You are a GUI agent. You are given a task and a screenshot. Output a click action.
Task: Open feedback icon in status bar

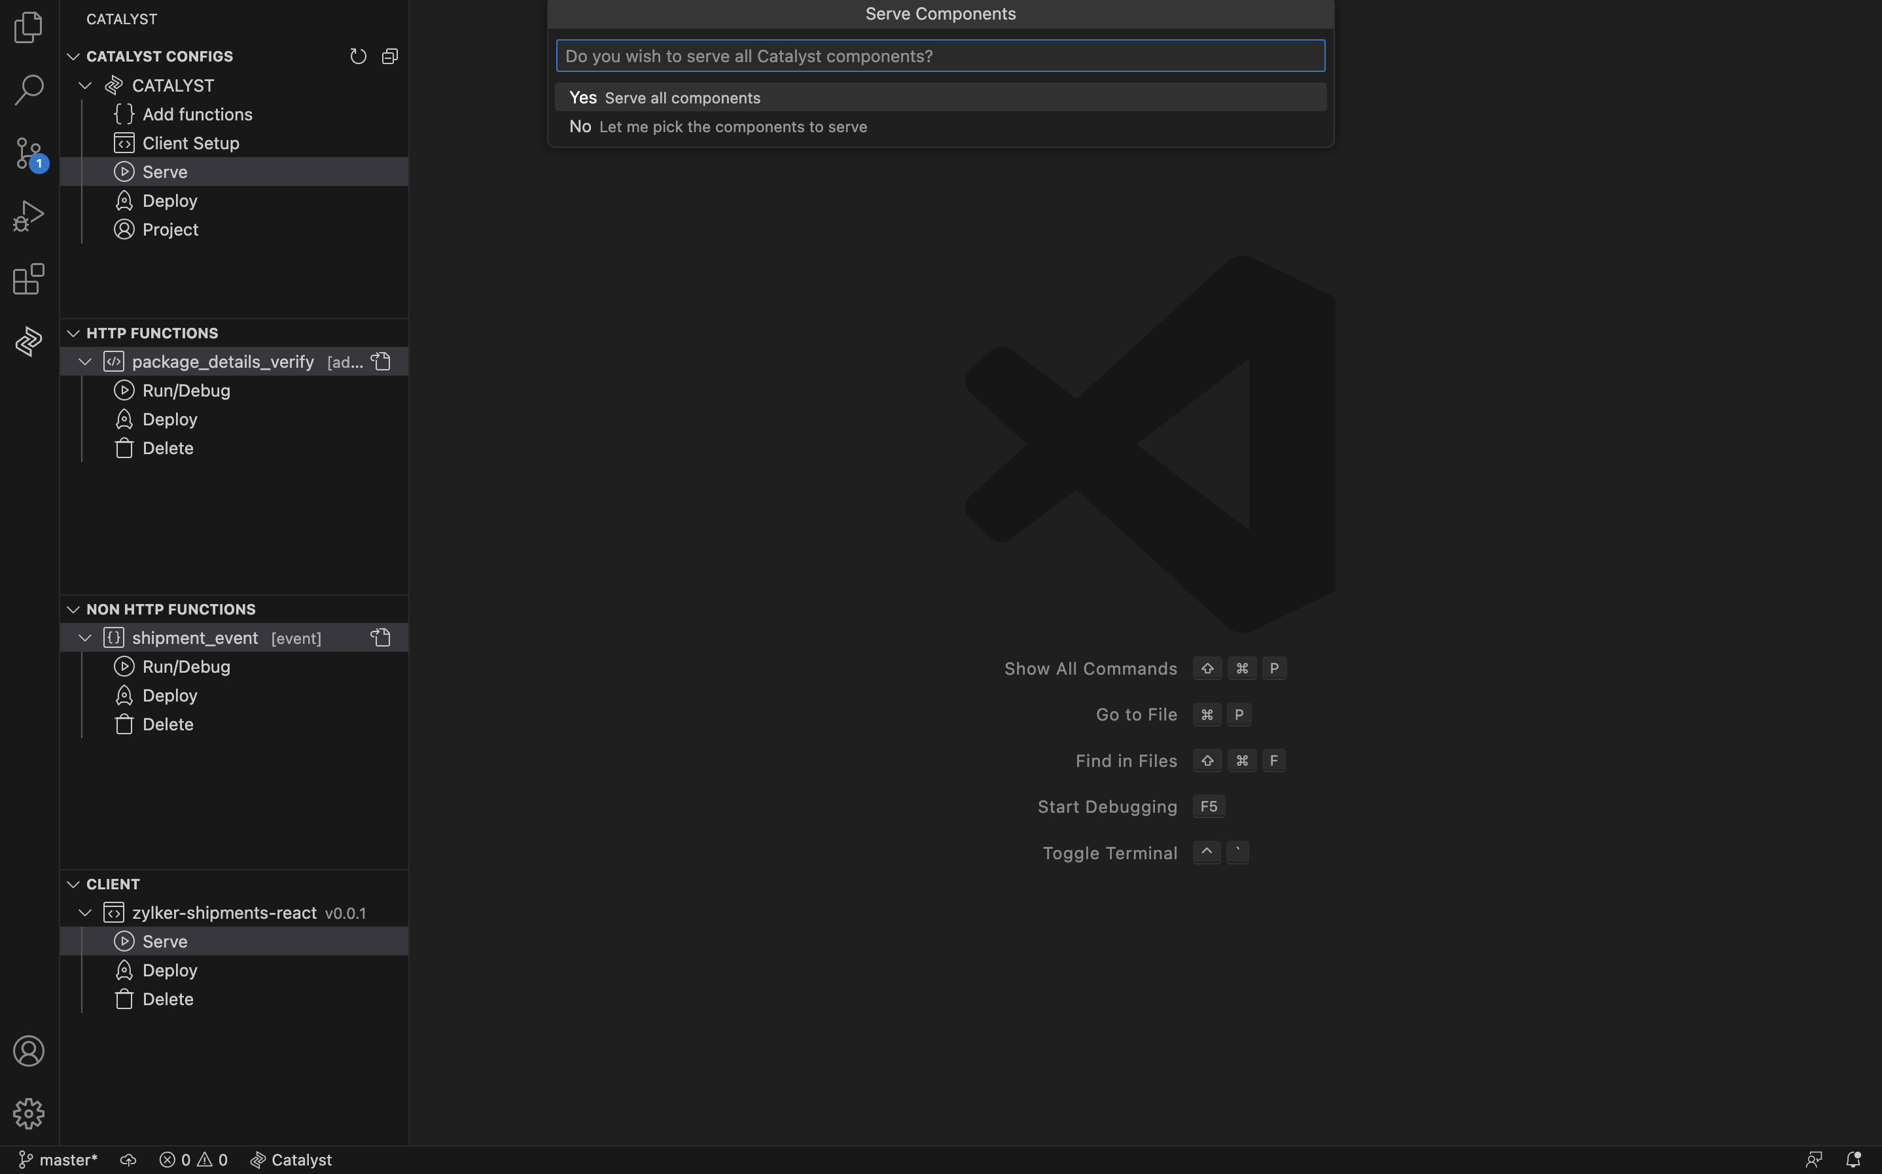coord(1814,1160)
